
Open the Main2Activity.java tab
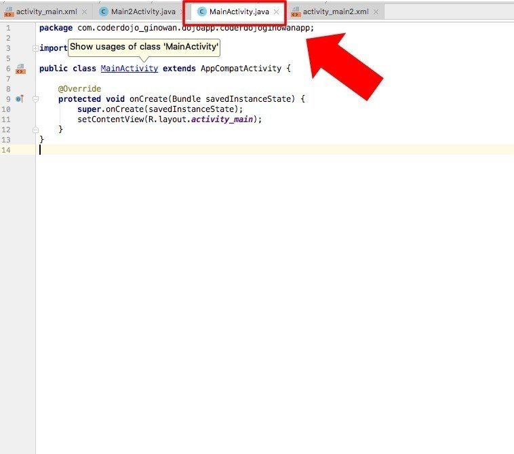143,12
